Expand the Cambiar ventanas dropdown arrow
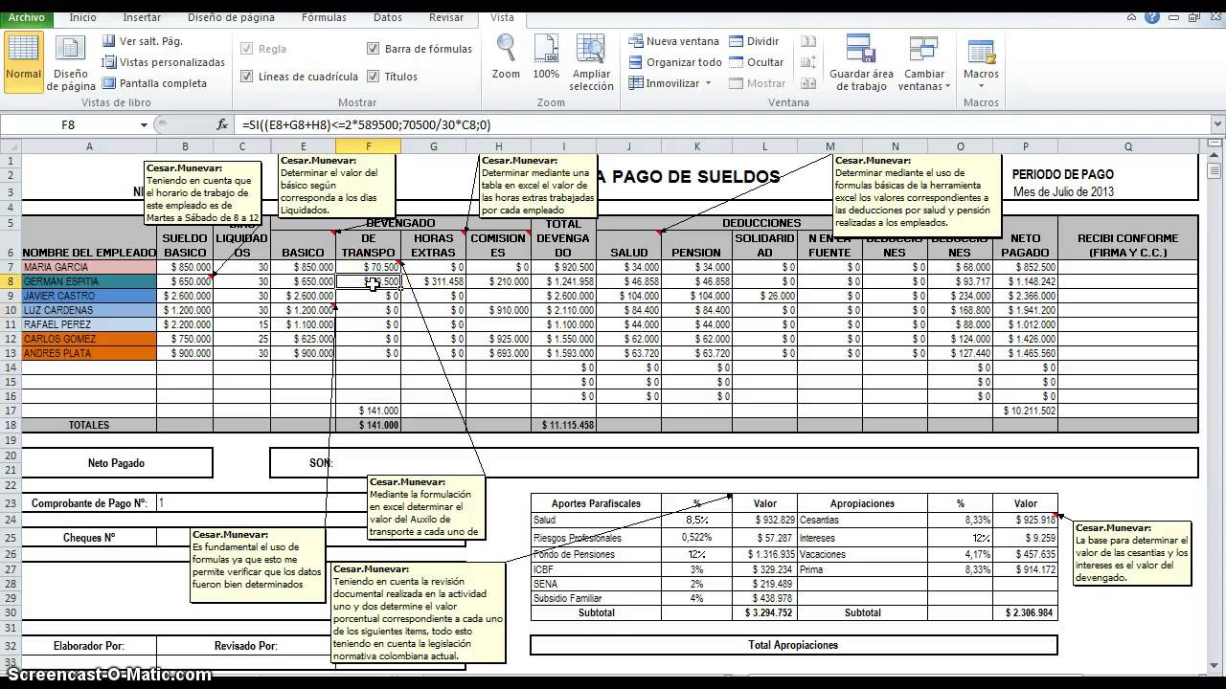The height and width of the screenshot is (689, 1226). 948,86
